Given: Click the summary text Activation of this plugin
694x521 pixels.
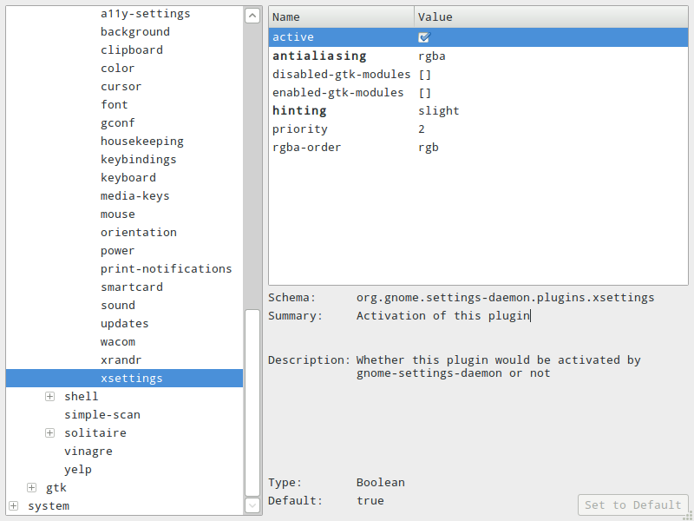Looking at the screenshot, I should pos(443,316).
